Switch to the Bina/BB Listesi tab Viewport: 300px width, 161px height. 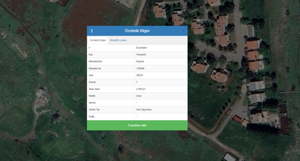pyautogui.click(x=118, y=40)
